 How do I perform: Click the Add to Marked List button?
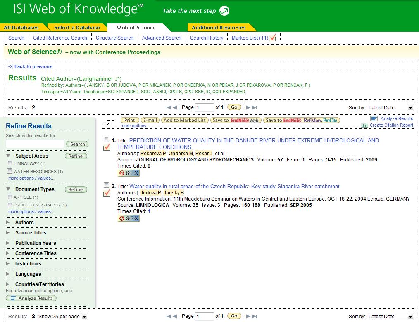[185, 120]
